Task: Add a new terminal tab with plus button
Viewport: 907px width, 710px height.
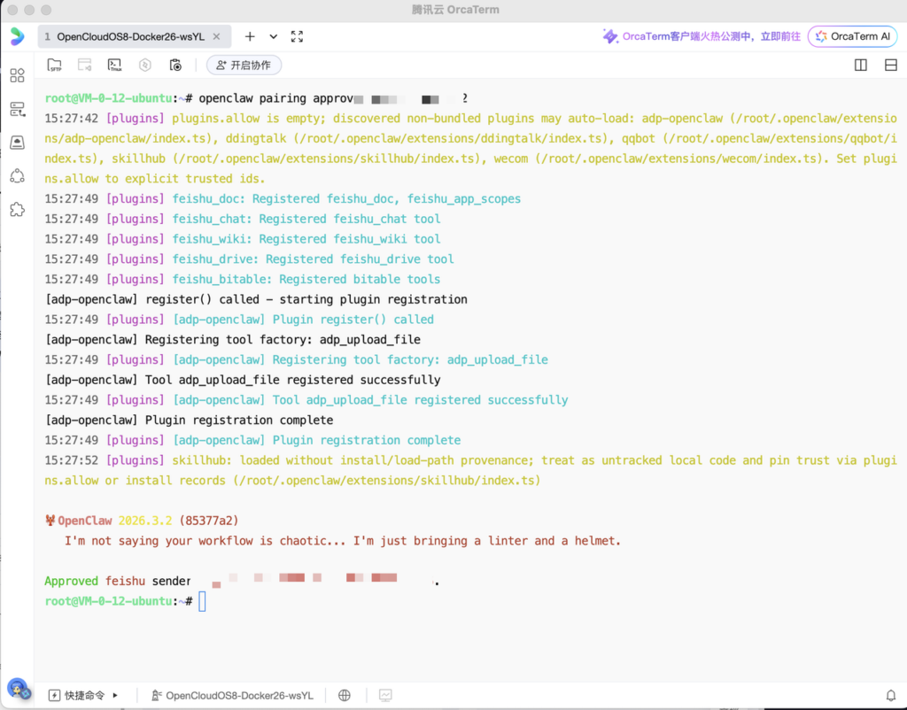Action: 250,36
